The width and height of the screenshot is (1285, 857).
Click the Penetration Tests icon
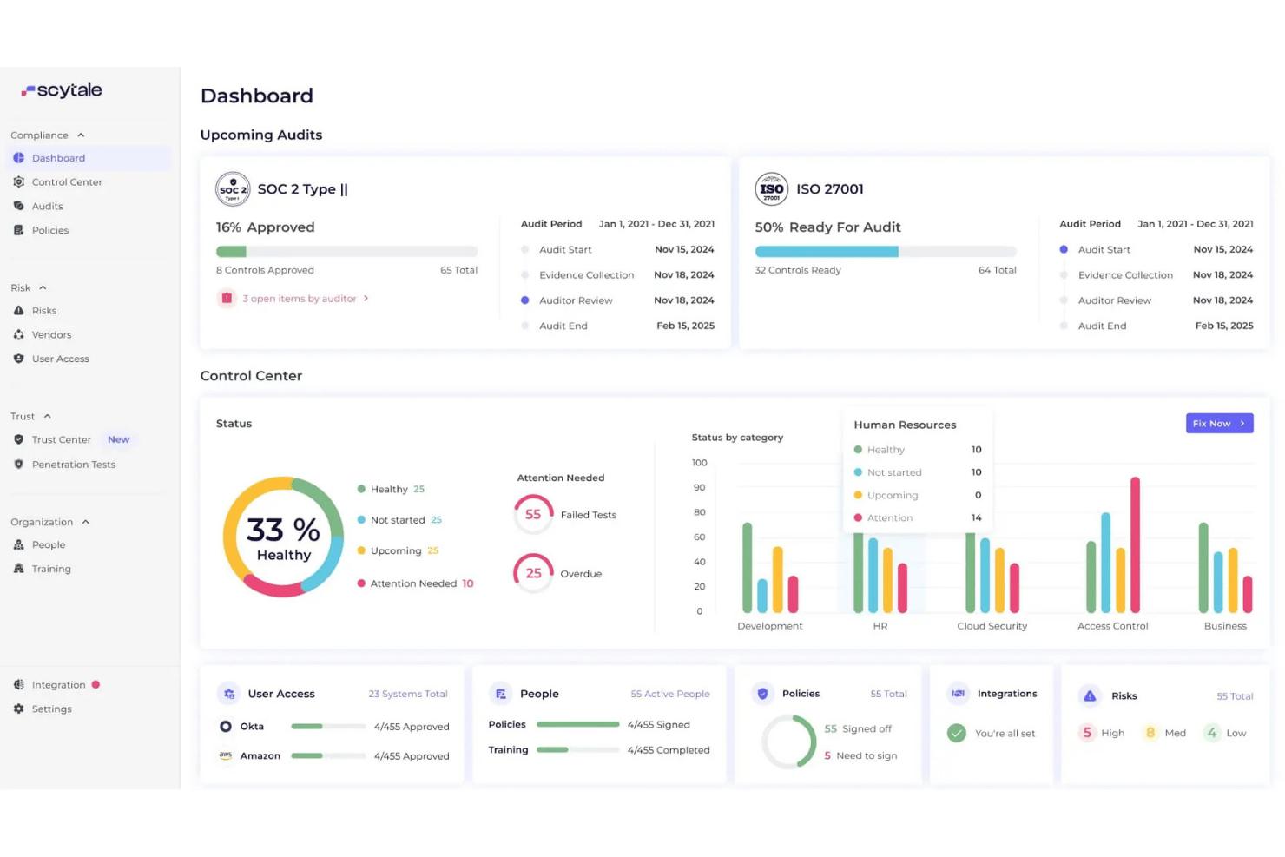click(19, 465)
